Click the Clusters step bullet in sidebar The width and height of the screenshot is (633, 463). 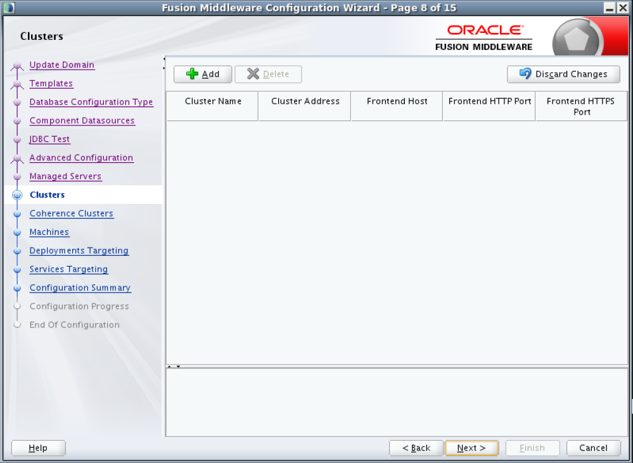(x=17, y=195)
